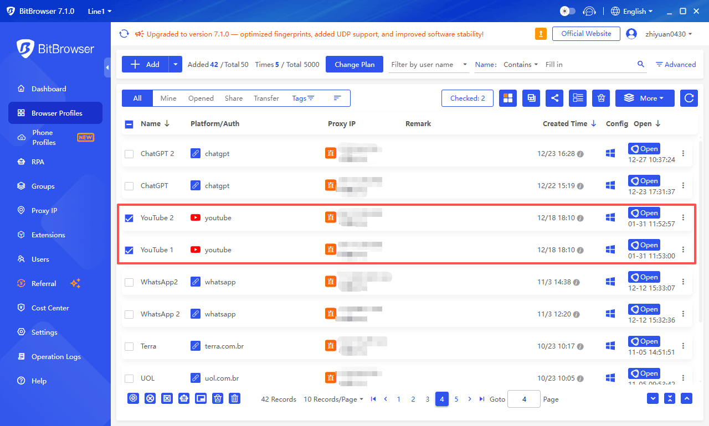
Task: Open the 10 Records/Page dropdown
Action: tap(333, 399)
